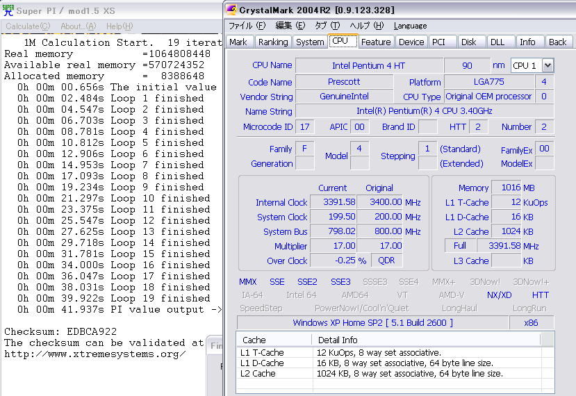
Task: Click the Windows XP Home SP2 OS field
Action: 372,323
